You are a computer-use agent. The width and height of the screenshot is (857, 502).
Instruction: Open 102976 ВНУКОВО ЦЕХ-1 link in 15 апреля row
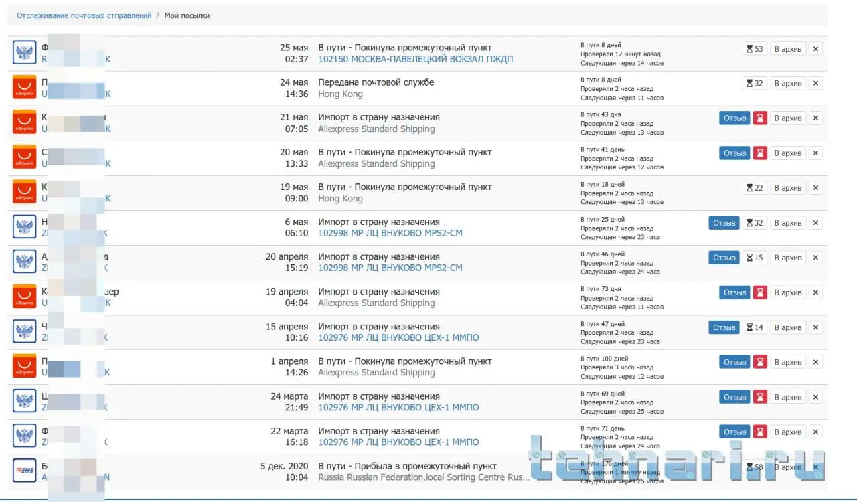coord(398,337)
